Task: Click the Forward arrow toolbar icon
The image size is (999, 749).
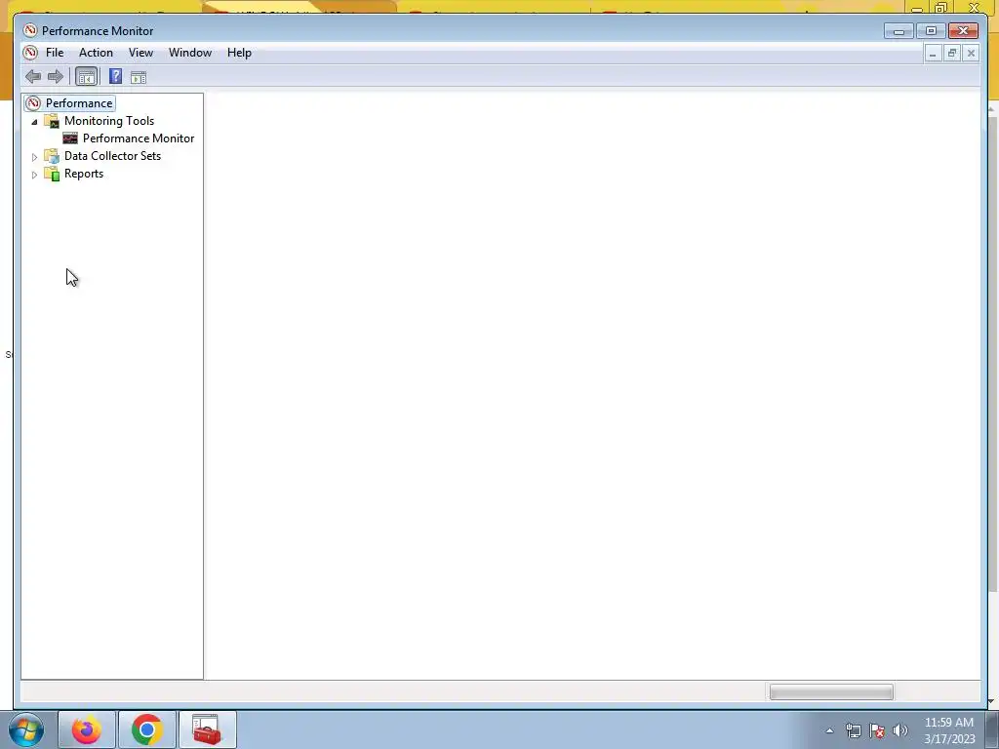Action: (56, 77)
